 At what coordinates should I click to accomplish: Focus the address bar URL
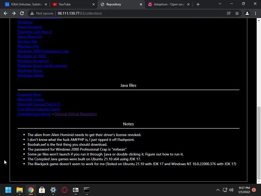(x=80, y=13)
